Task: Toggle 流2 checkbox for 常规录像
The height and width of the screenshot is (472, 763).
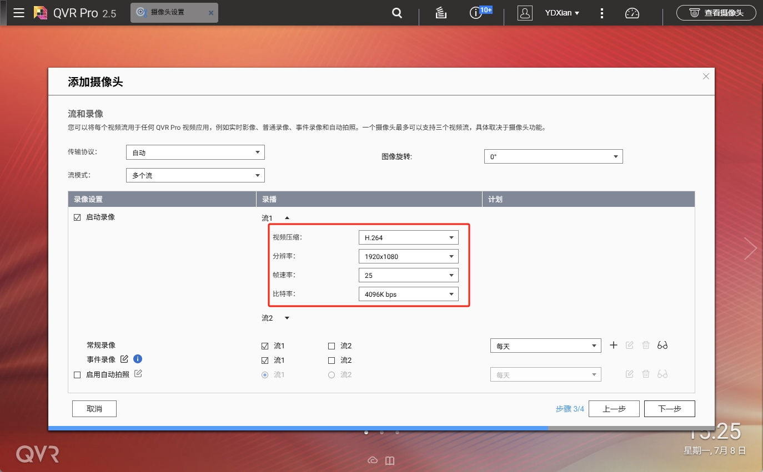Action: pyautogui.click(x=332, y=346)
